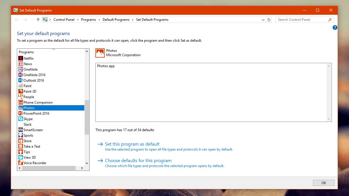Click the refresh button beside address bar
349x196 pixels.
pyautogui.click(x=269, y=20)
